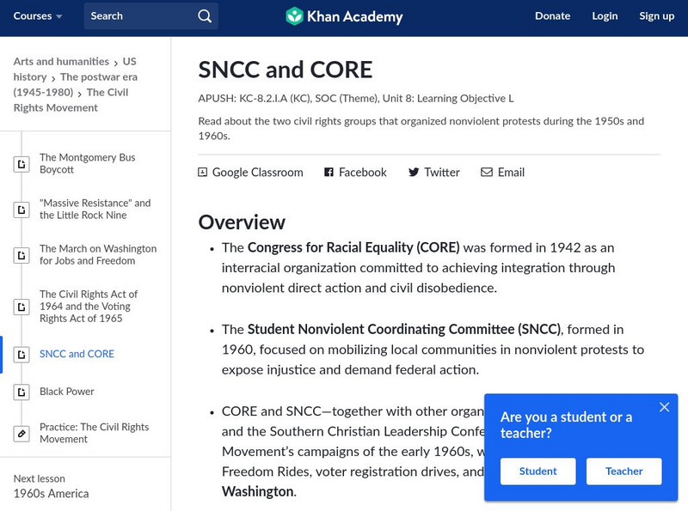Click the Practice: Civil Rights Movement pencil icon
Viewport: 688px width, 511px height.
21,434
